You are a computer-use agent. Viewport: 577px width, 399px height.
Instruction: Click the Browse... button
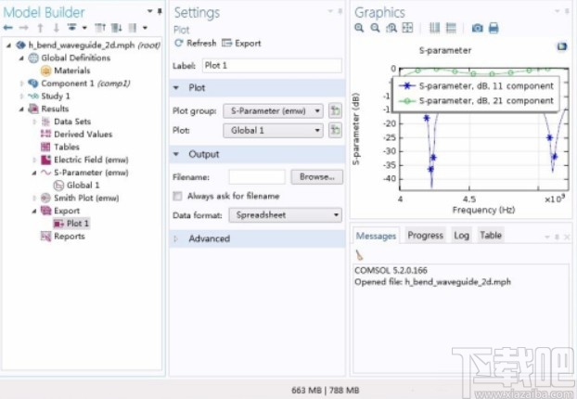317,176
